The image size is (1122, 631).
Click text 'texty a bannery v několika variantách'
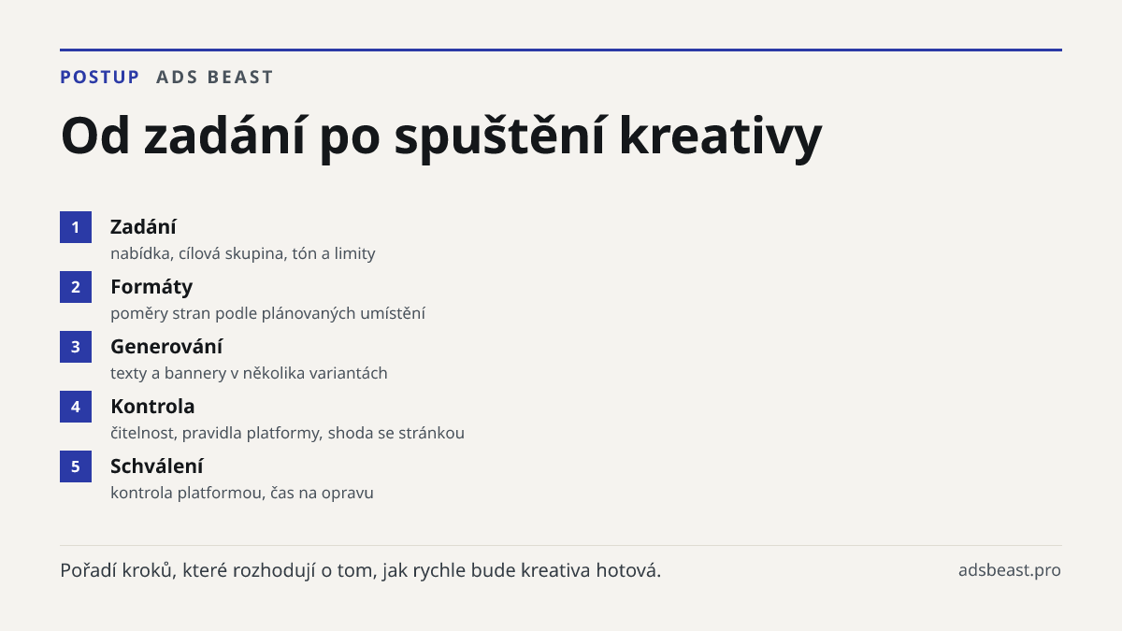pyautogui.click(x=249, y=373)
